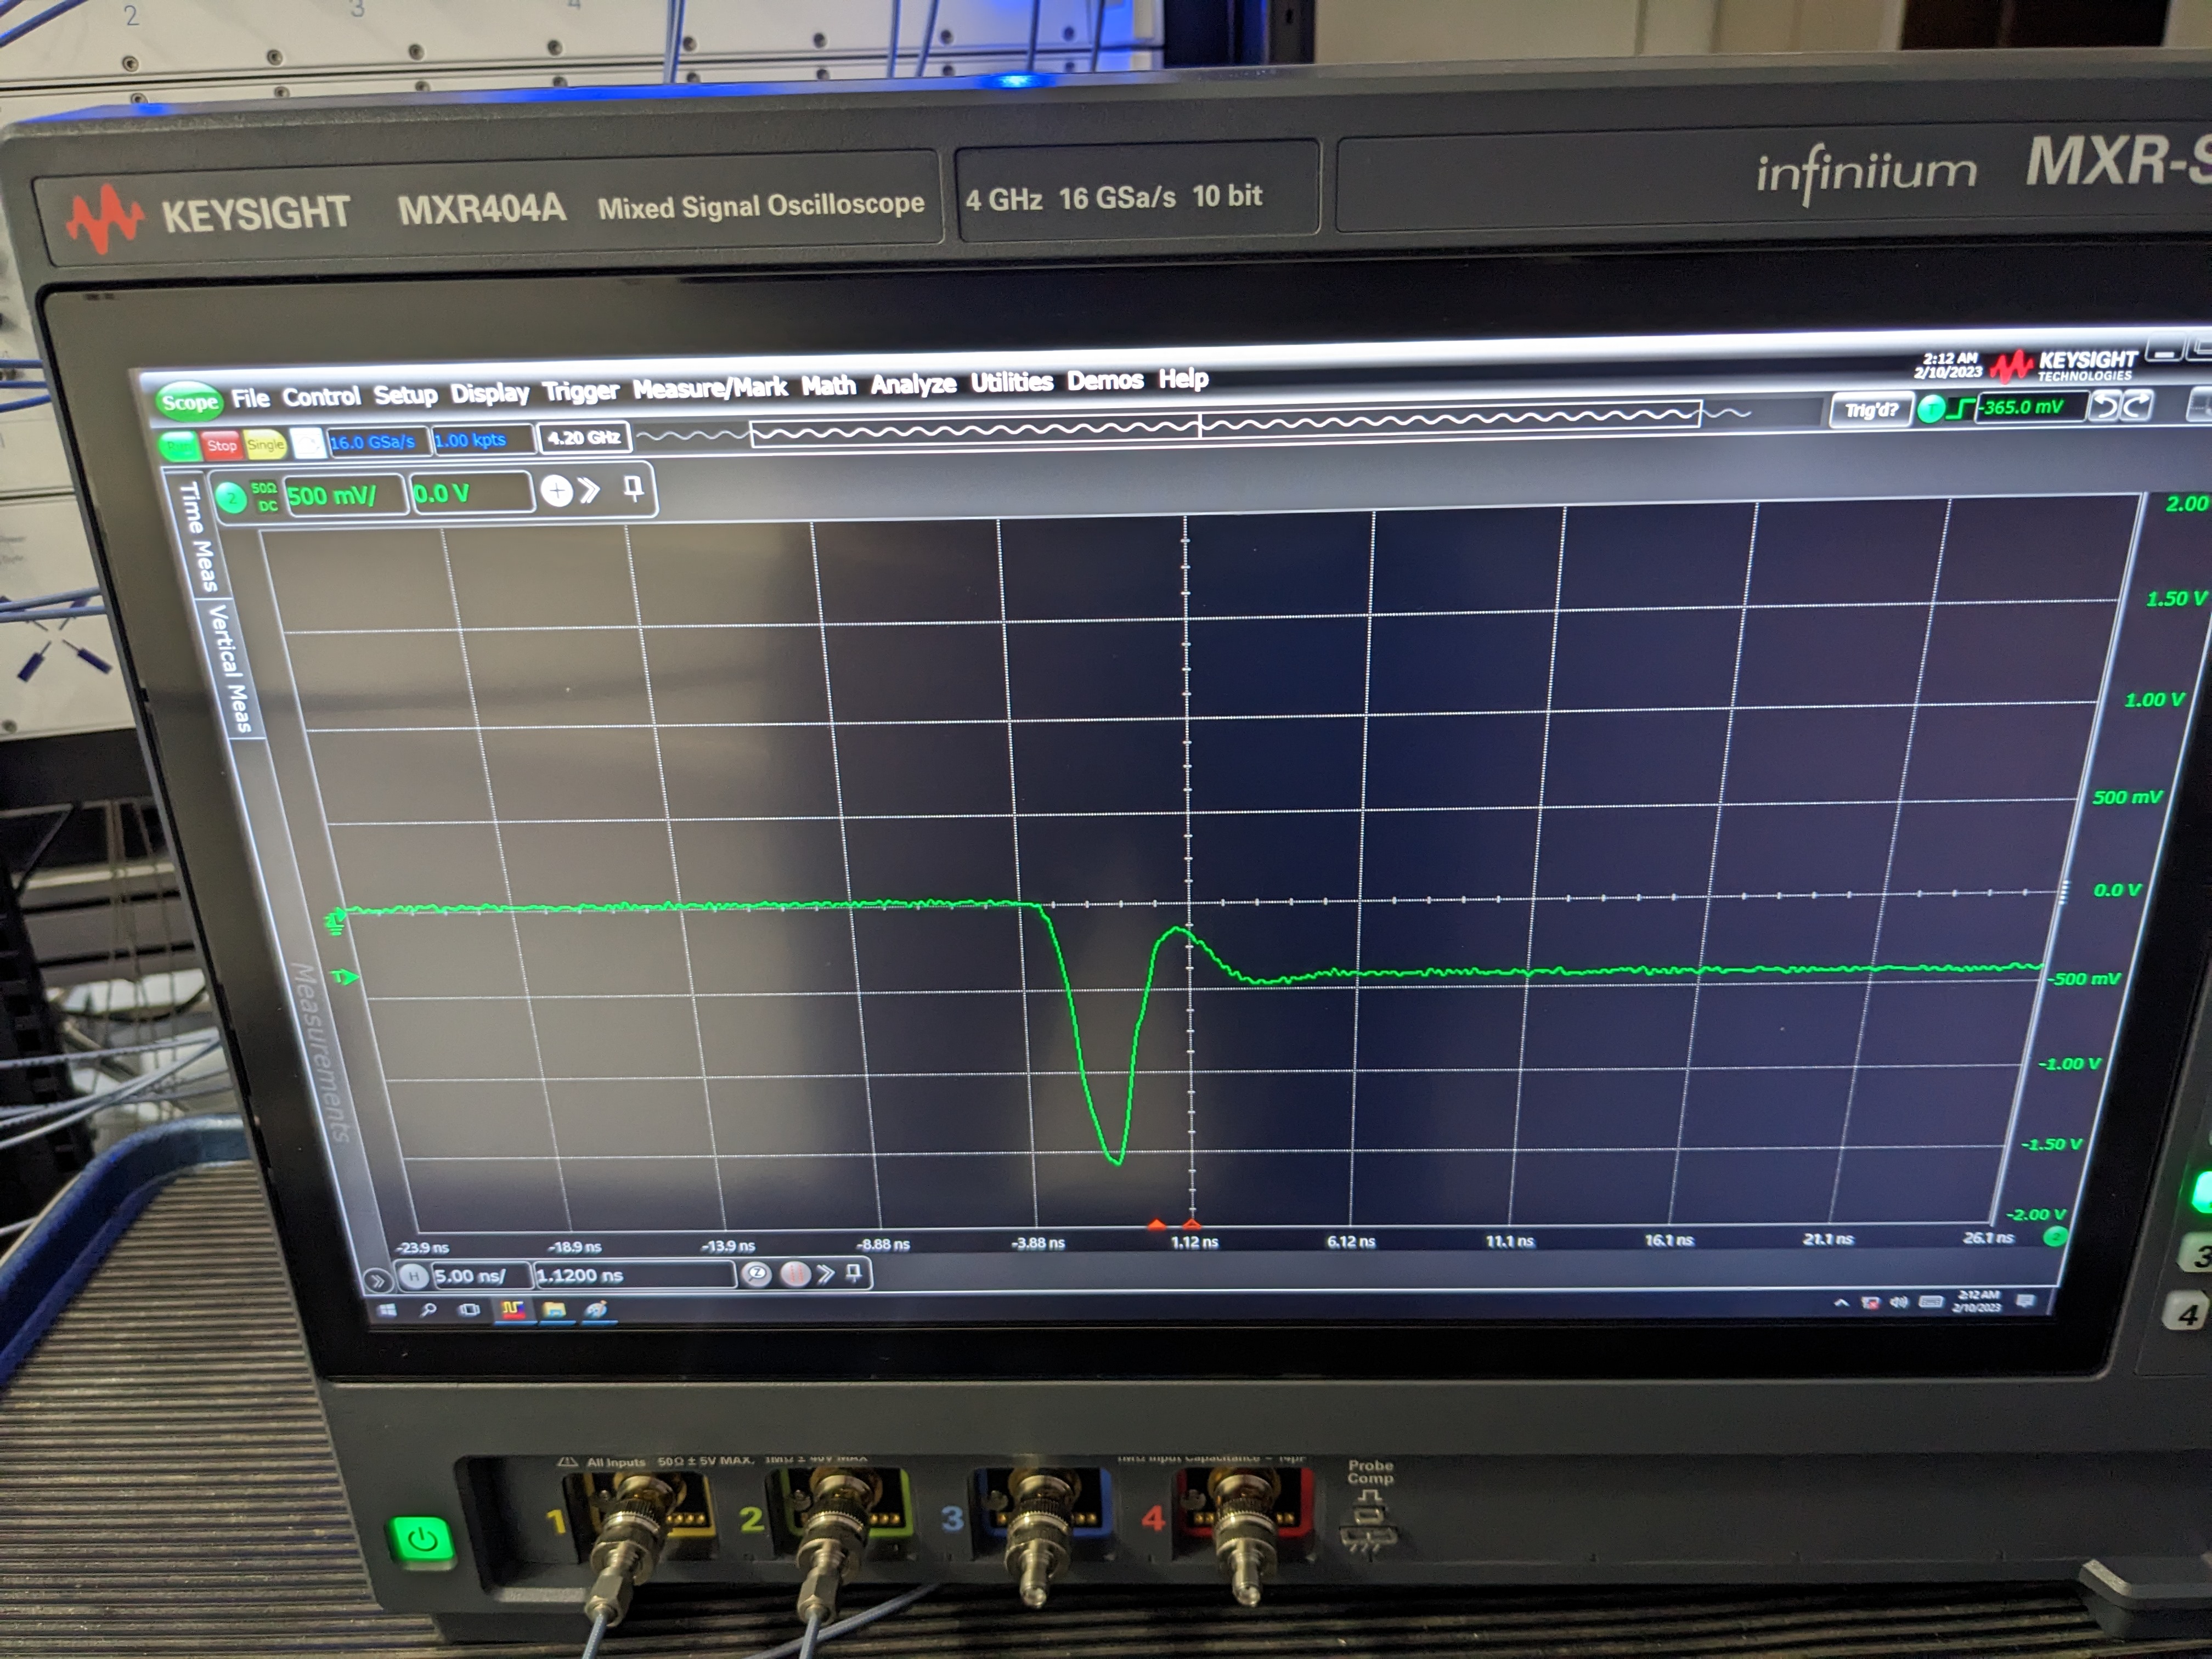Click the yellow Single acquisition button
The height and width of the screenshot is (1659, 2212).
coord(265,445)
